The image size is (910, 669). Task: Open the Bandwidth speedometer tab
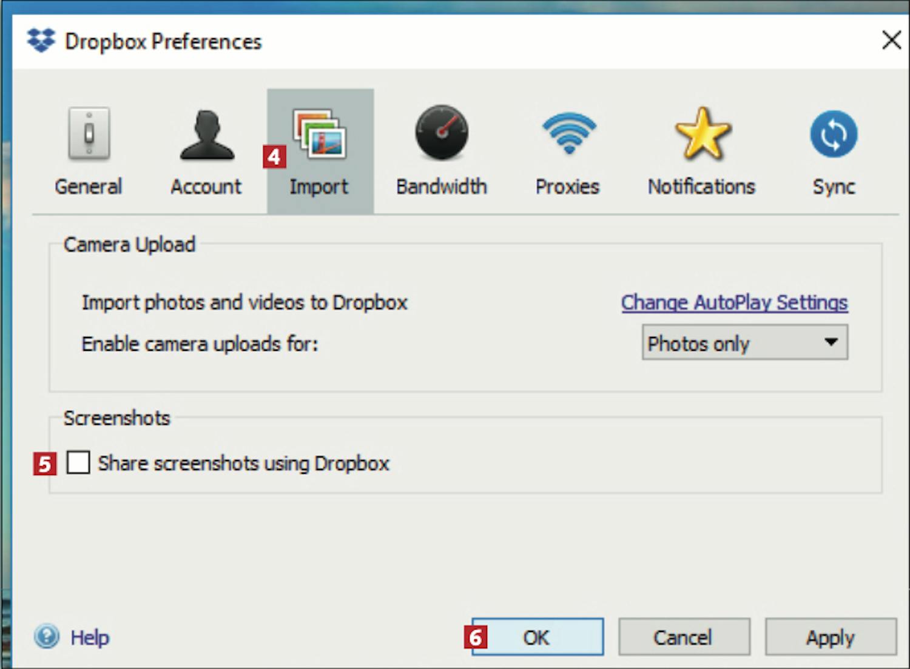[442, 151]
